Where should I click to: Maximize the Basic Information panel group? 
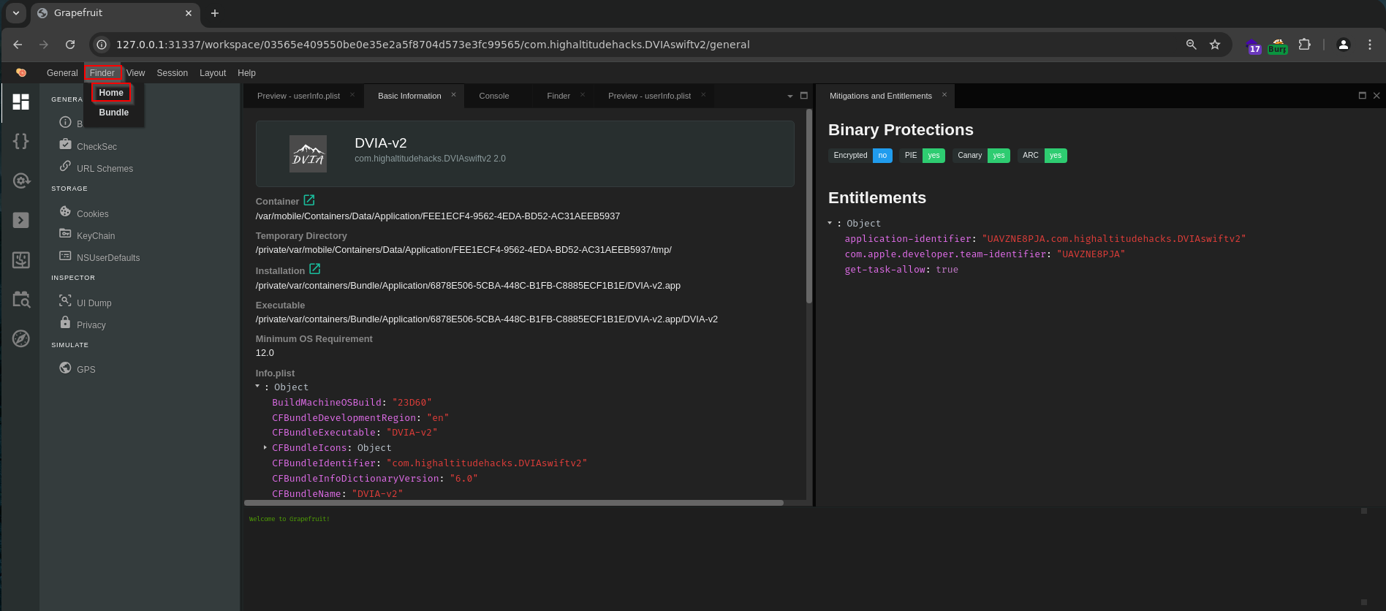[x=804, y=96]
